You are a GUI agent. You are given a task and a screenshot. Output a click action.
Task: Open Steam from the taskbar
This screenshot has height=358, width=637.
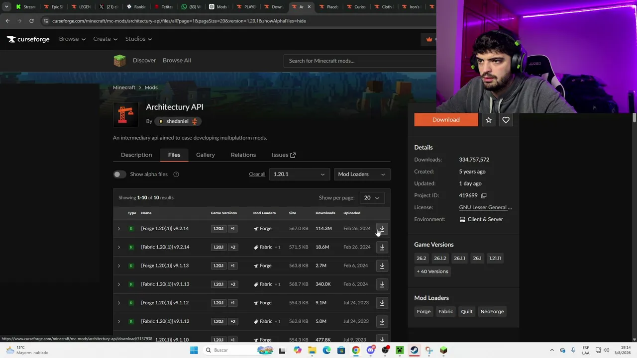pos(414,350)
